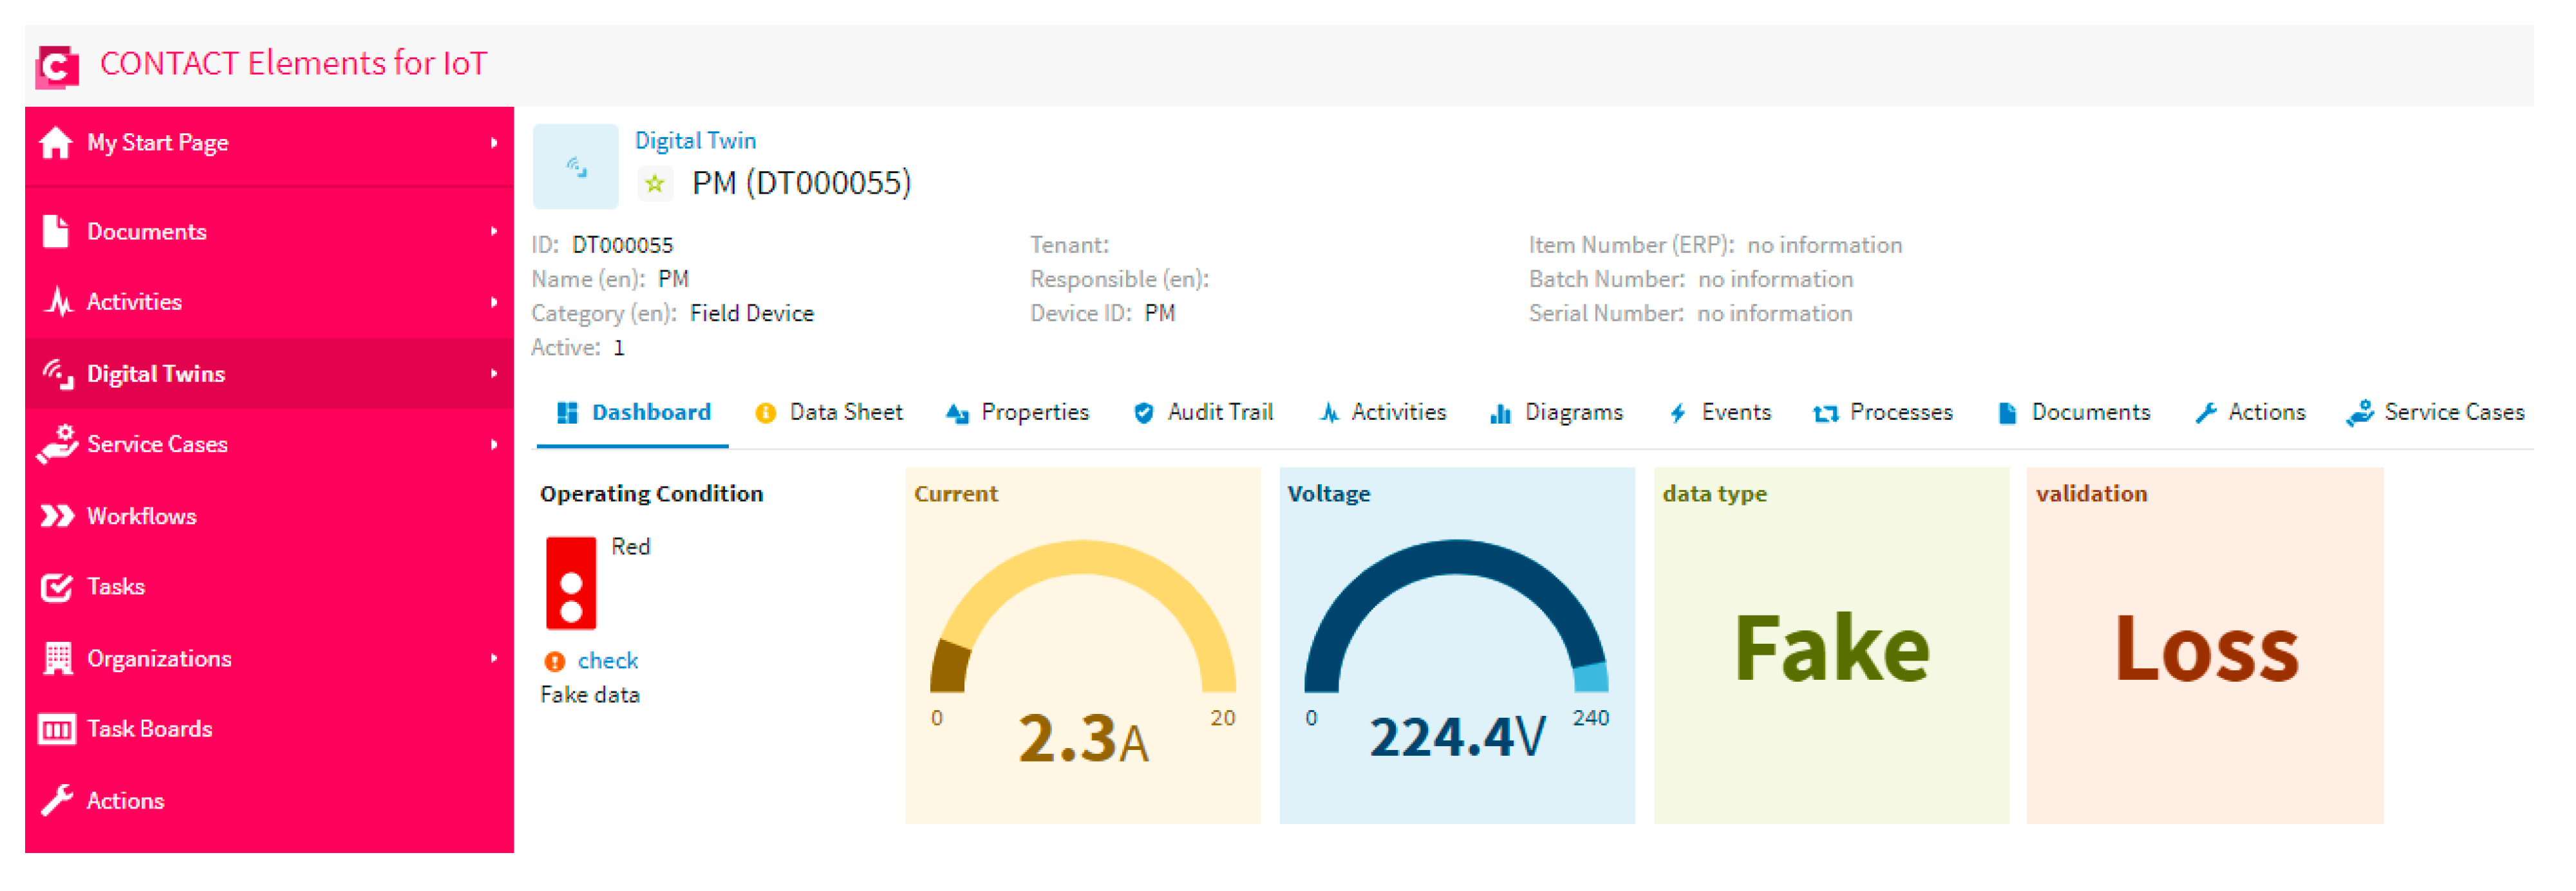Image resolution: width=2576 pixels, height=891 pixels.
Task: Click the home icon for My Start Page
Action: [x=56, y=143]
